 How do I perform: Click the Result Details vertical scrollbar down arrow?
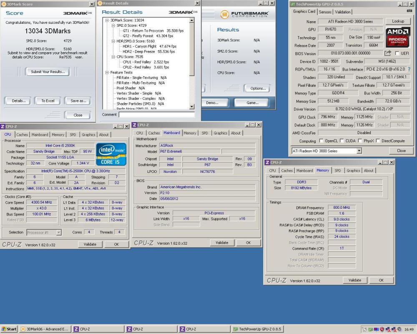click(192, 106)
